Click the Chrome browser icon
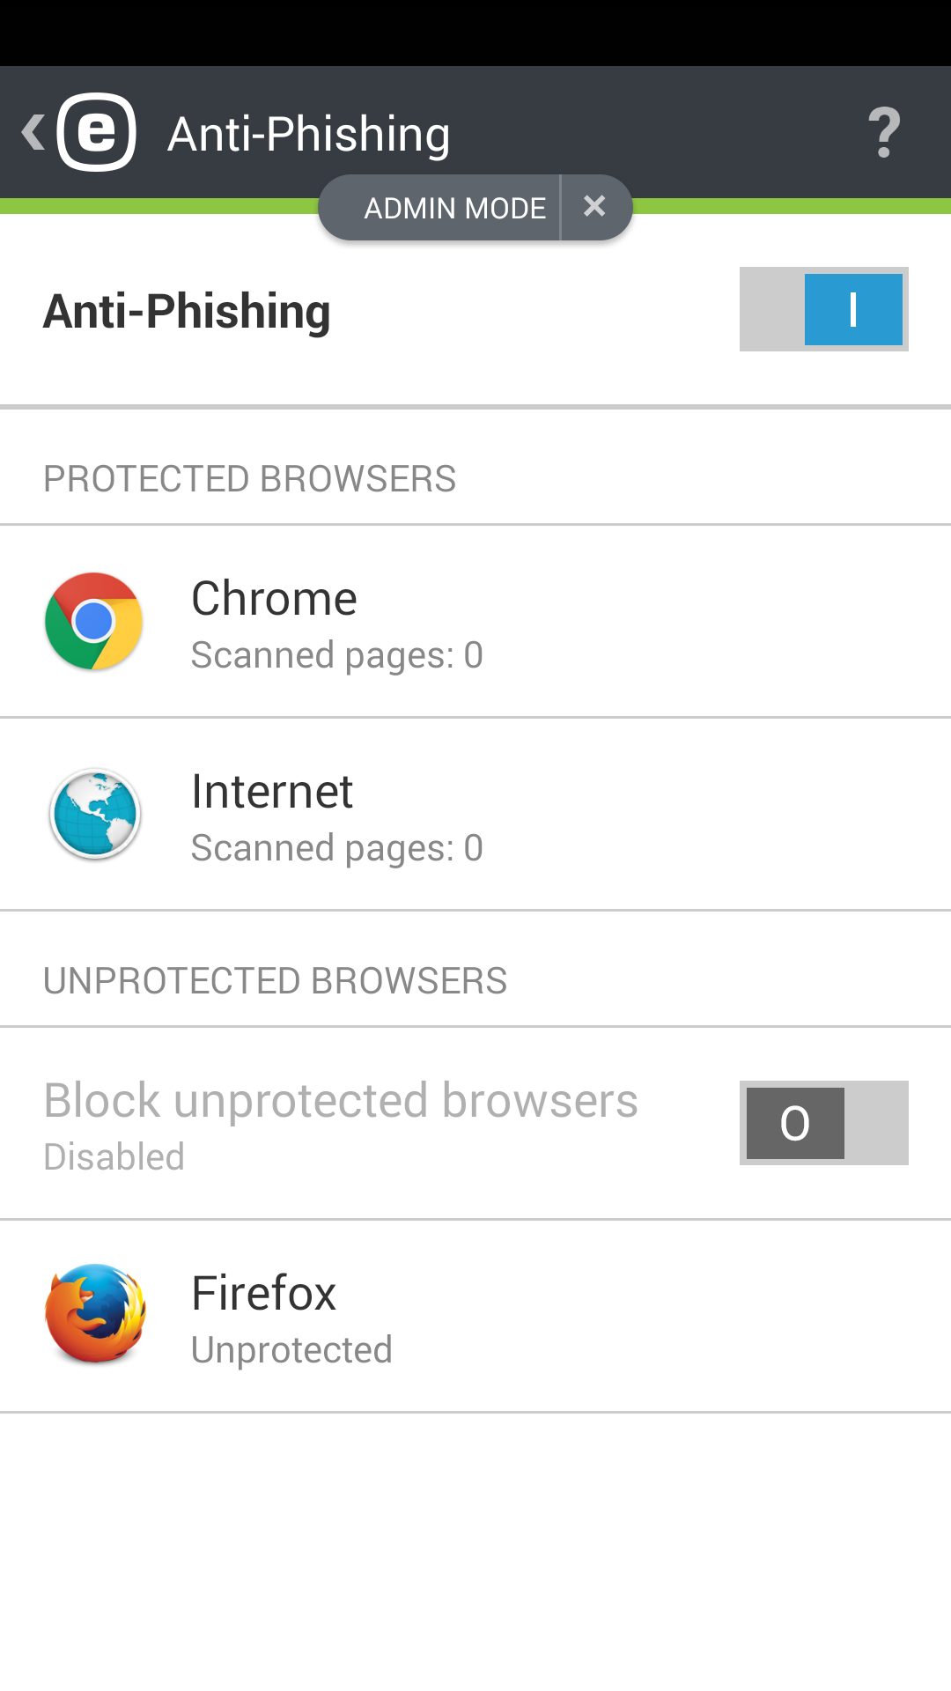Screen dimensions: 951x1691 (94, 622)
